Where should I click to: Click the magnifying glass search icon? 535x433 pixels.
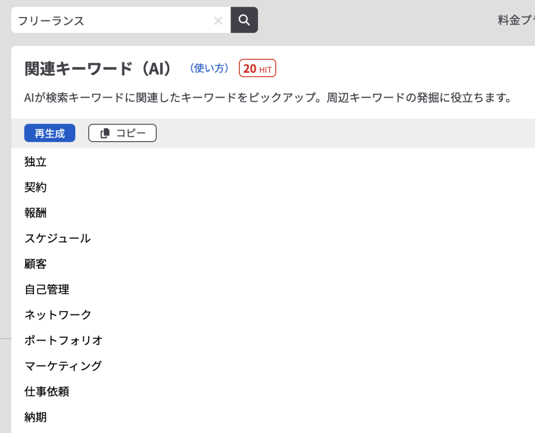point(244,20)
